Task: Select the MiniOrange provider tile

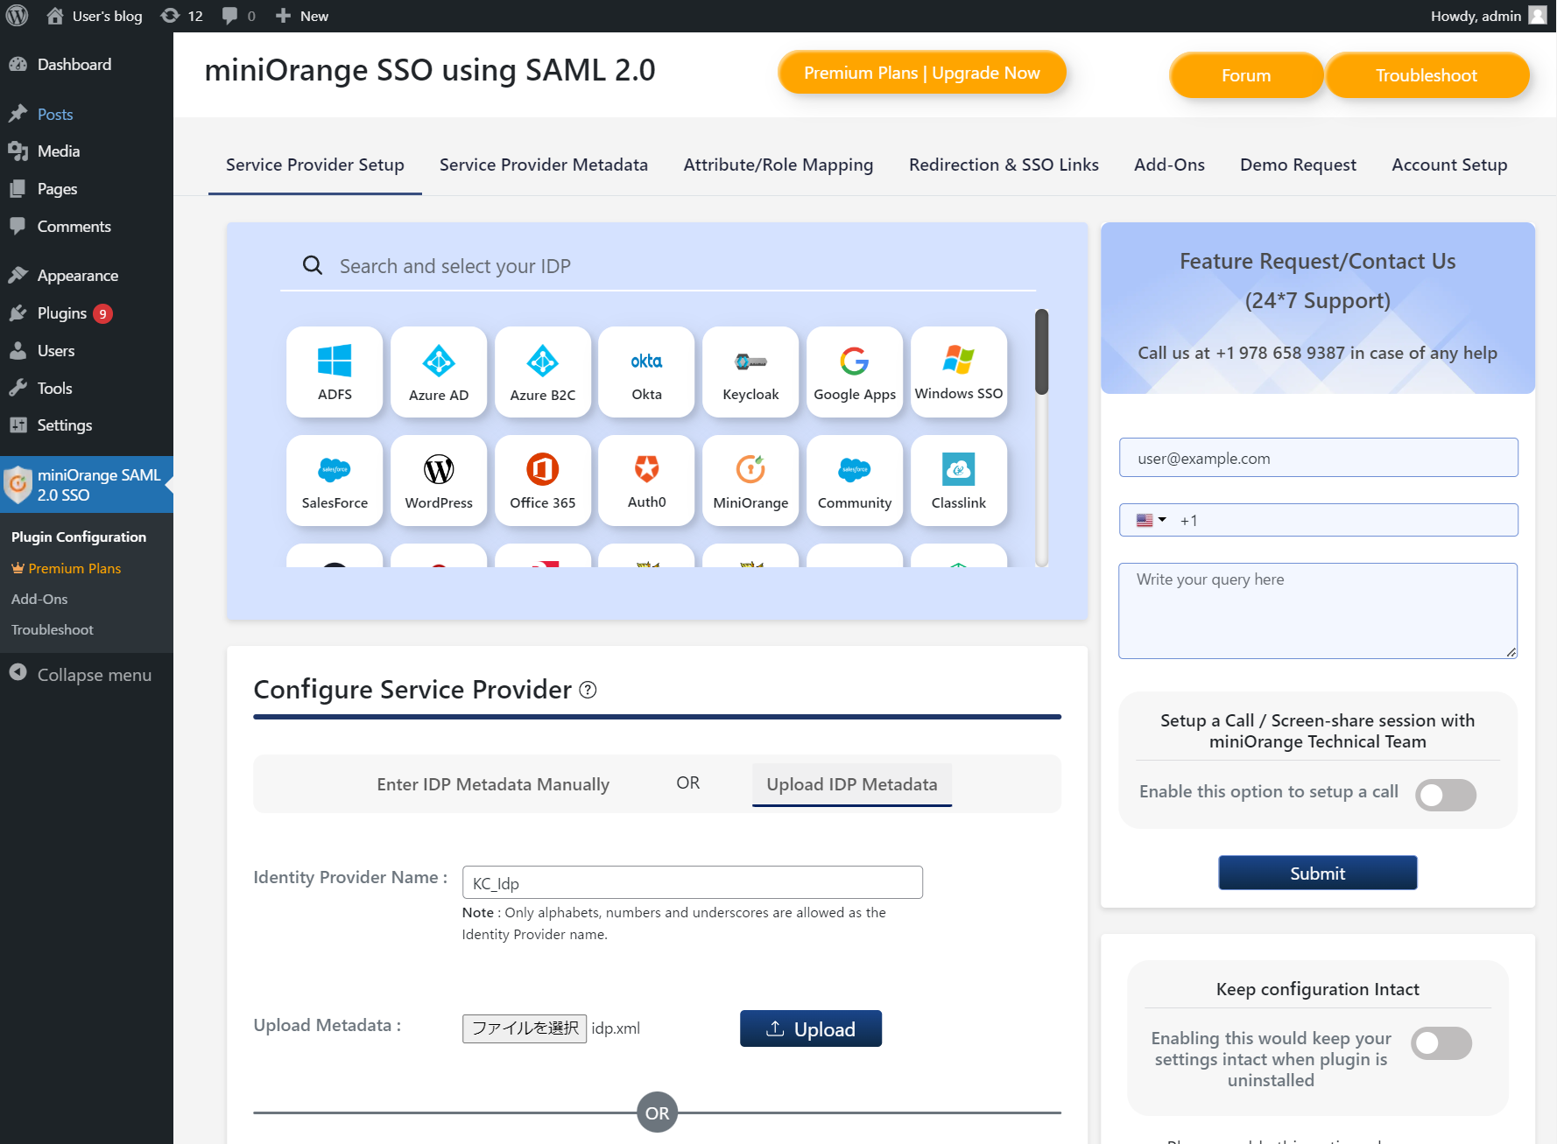Action: pos(750,481)
